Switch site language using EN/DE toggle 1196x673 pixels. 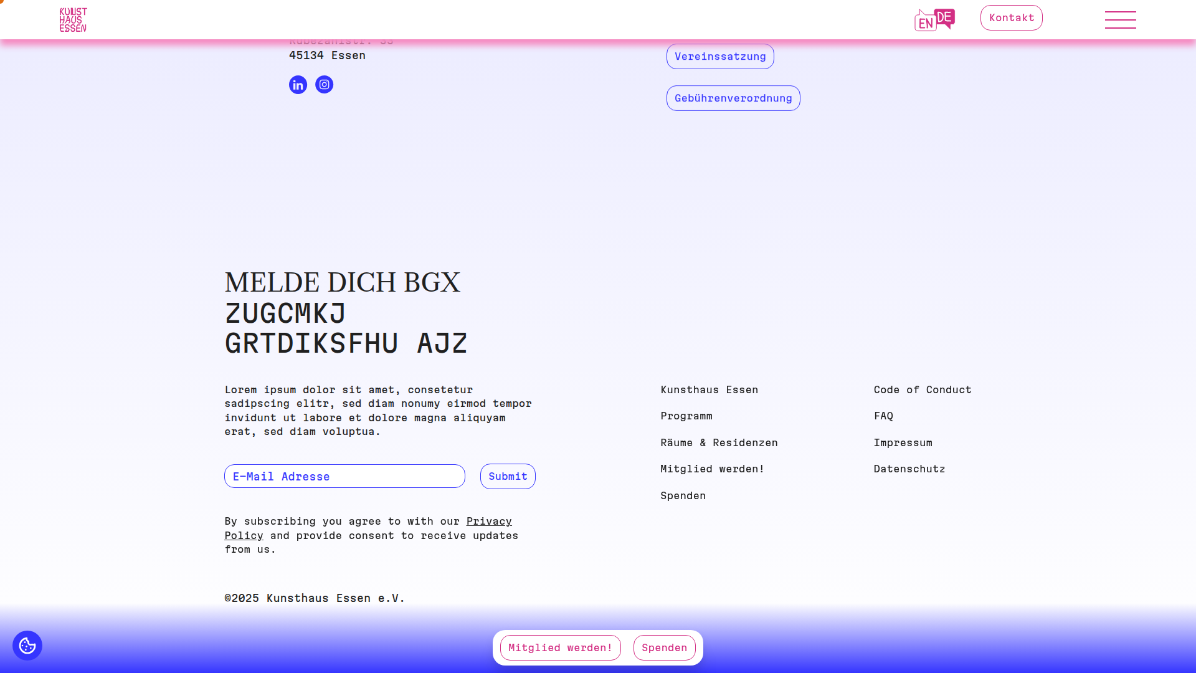tap(934, 19)
